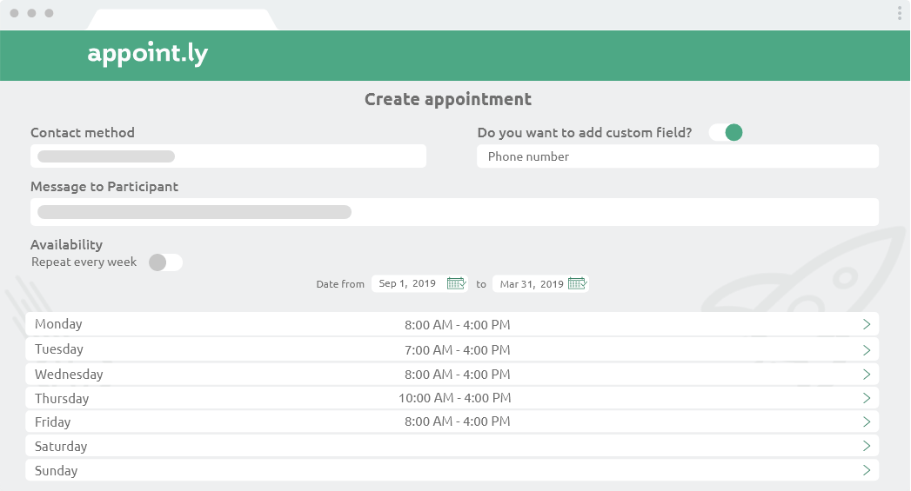Click the Message to Participant field
Image resolution: width=911 pixels, height=491 pixels.
click(454, 212)
